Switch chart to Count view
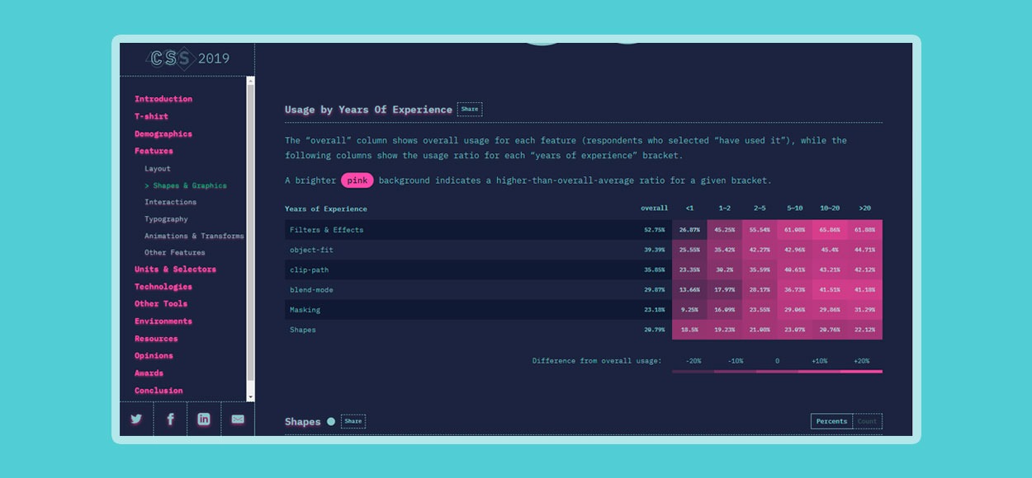1032x478 pixels. 868,421
